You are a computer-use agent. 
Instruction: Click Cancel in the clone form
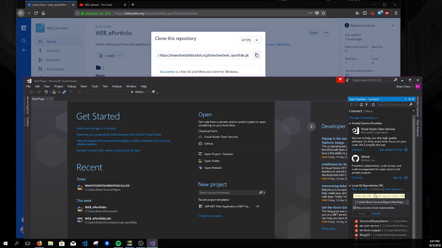click(376, 214)
